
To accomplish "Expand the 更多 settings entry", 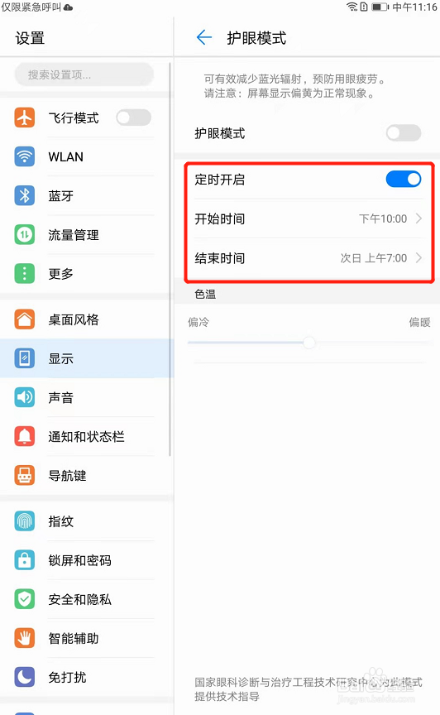I will [87, 274].
